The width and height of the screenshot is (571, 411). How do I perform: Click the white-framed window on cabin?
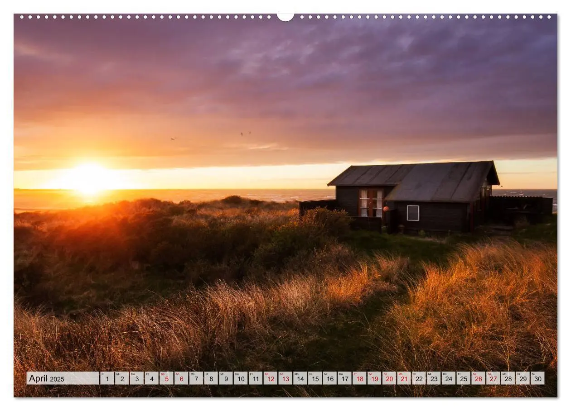click(x=413, y=213)
